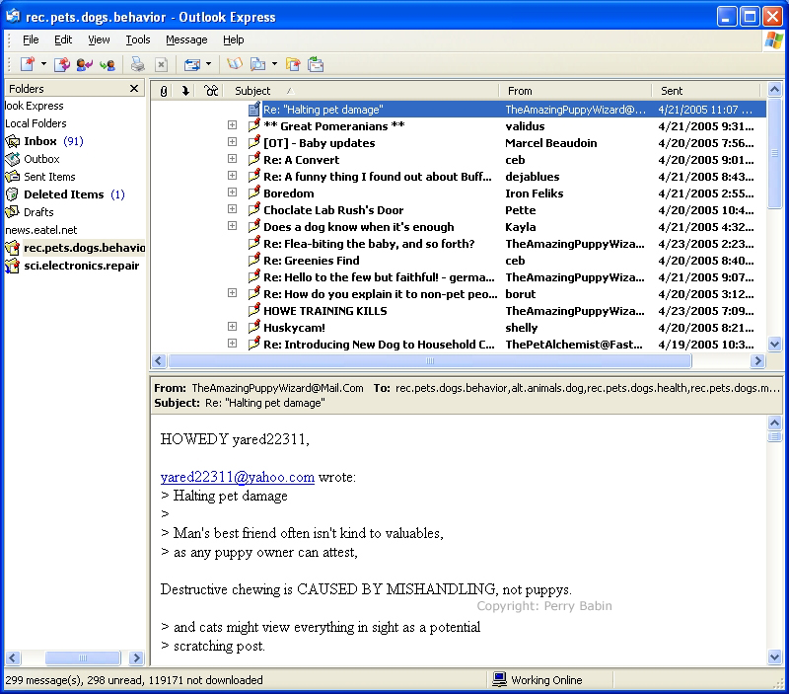Click the message list vertical scrollbar thumb
Screen dimensions: 789x694
pyautogui.click(x=774, y=153)
